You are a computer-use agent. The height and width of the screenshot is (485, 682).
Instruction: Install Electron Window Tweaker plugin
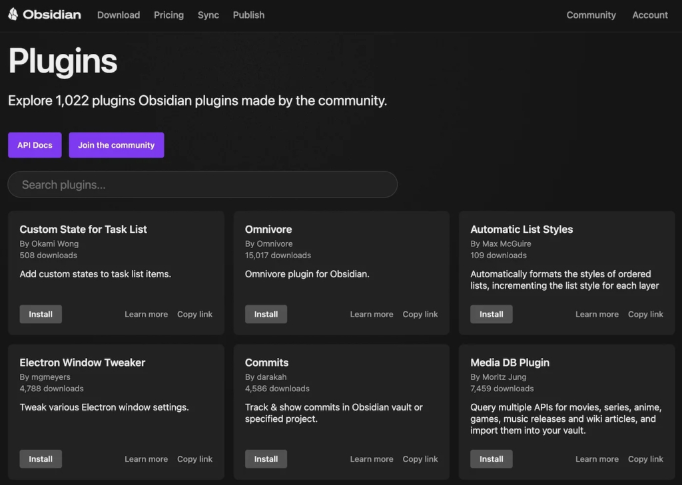pos(41,459)
